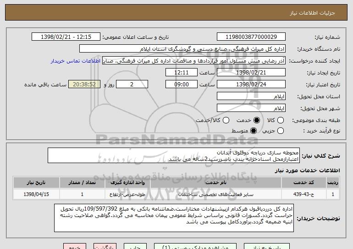The height and width of the screenshot is (249, 353).
Task: Click مشاهده مدارک پیوستی (1) button
Action: tap(195, 246)
